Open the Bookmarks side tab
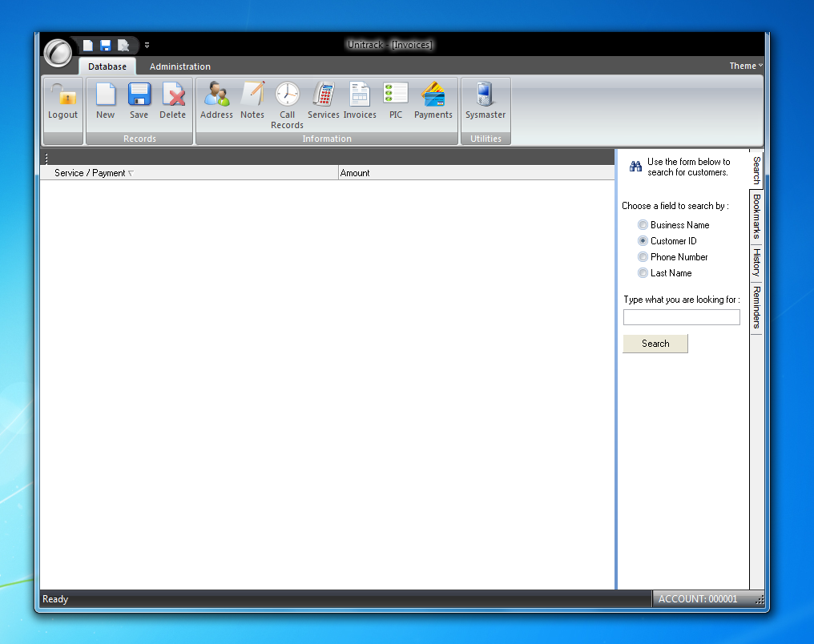Viewport: 814px width, 644px height. tap(757, 217)
